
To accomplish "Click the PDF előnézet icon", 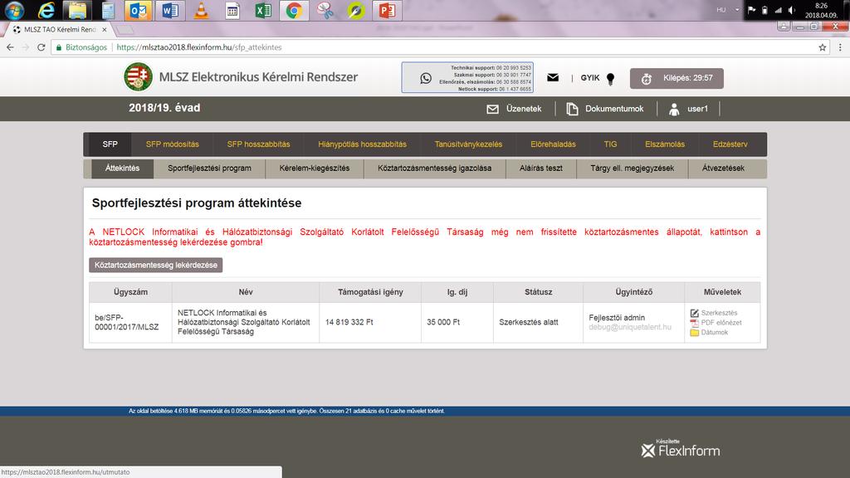I will tap(695, 323).
